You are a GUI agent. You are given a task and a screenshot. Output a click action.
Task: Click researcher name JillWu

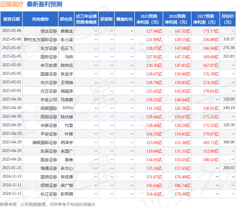[x=68, y=108]
